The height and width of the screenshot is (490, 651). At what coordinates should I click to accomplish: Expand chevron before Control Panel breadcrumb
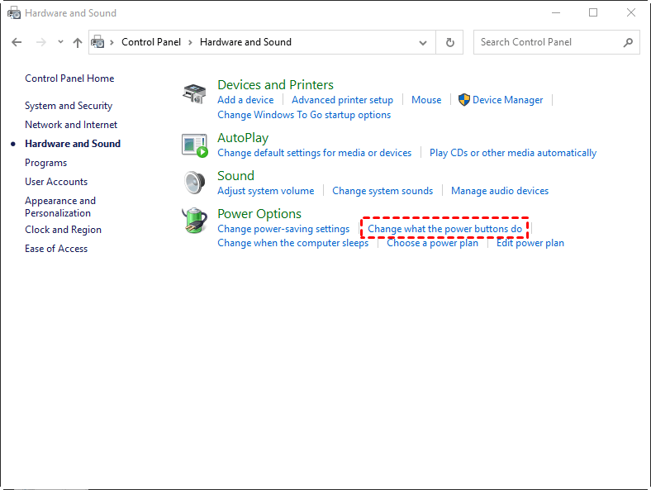[112, 42]
